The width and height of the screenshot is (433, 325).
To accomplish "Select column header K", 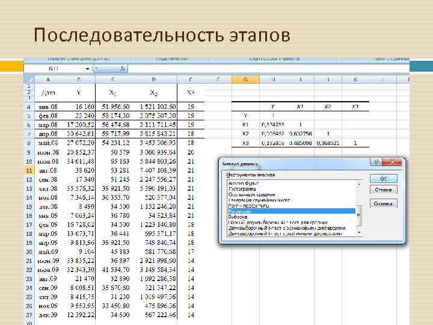I will click(355, 79).
